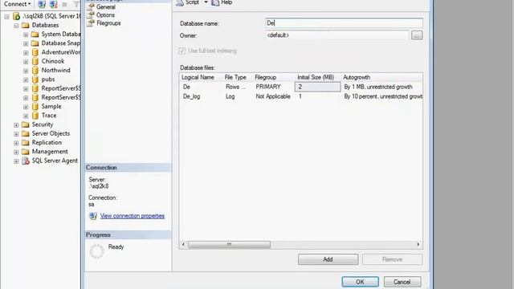This screenshot has height=289, width=514.
Task: Expand the Trace database node
Action: pos(26,116)
